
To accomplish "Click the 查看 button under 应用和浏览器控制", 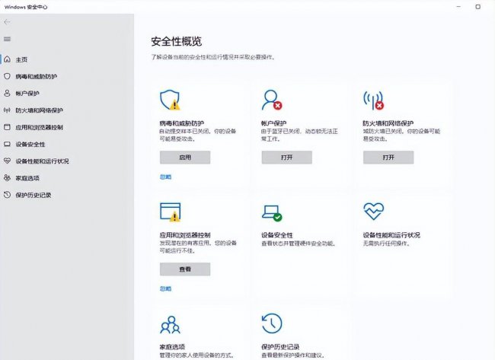I will [x=185, y=269].
